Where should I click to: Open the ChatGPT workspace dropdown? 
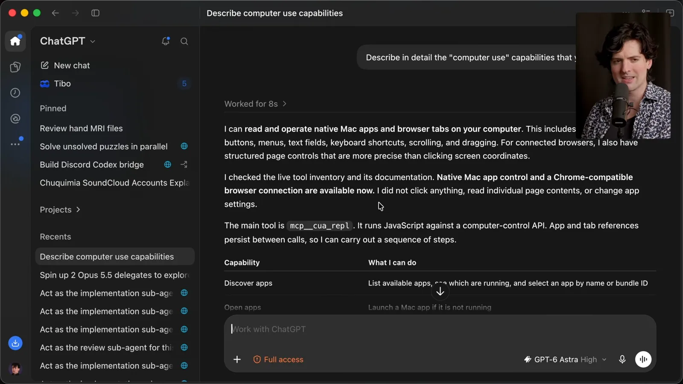(67, 41)
